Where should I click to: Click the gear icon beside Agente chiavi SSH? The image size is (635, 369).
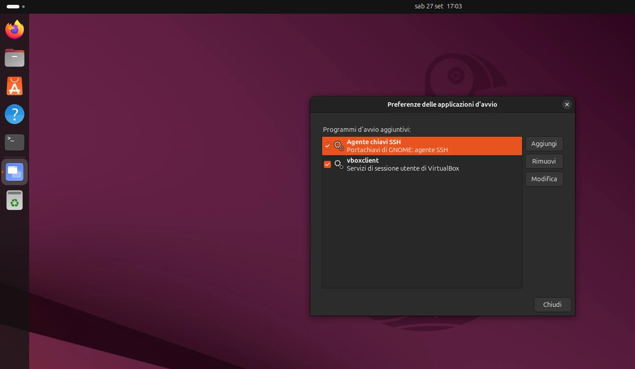coord(338,145)
